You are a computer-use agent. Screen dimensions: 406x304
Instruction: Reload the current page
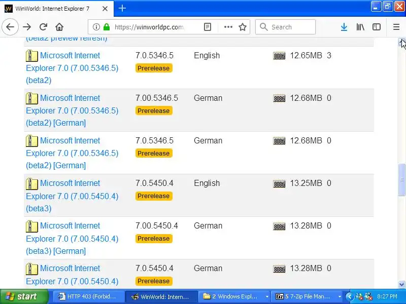(x=43, y=27)
